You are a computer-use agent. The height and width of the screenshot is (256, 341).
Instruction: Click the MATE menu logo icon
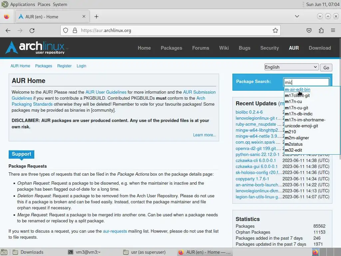pyautogui.click(x=5, y=4)
